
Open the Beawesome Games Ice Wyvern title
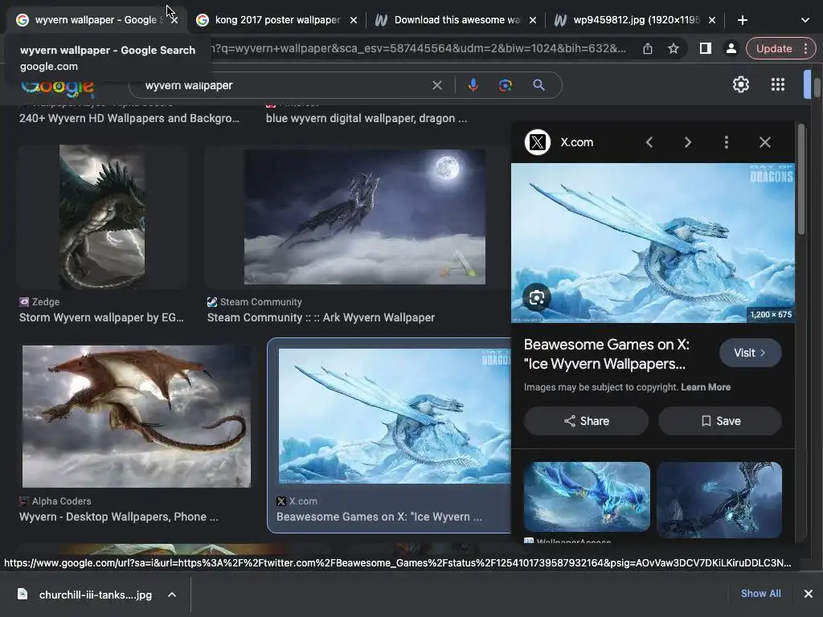[606, 354]
